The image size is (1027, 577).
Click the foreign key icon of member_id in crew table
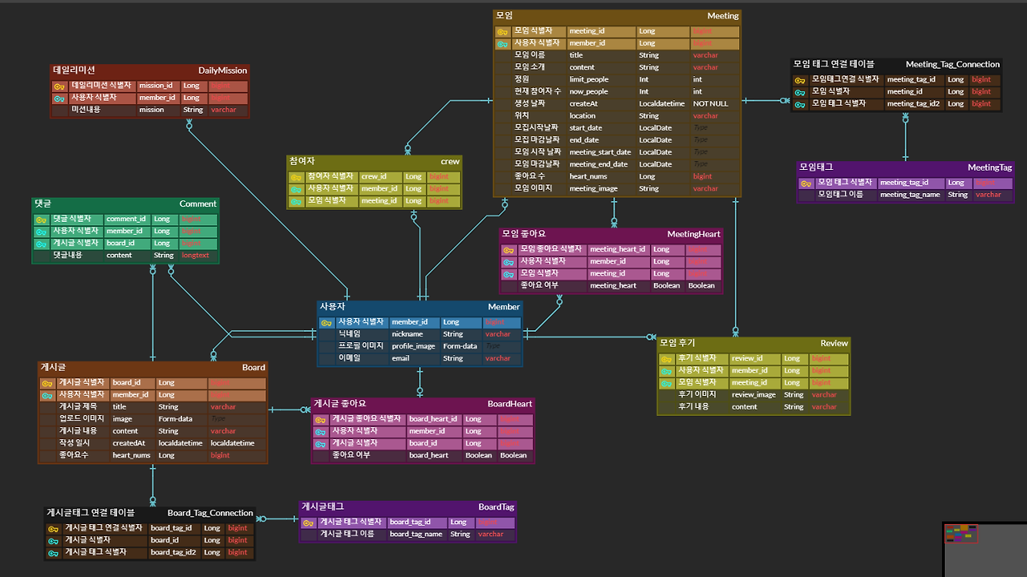296,189
